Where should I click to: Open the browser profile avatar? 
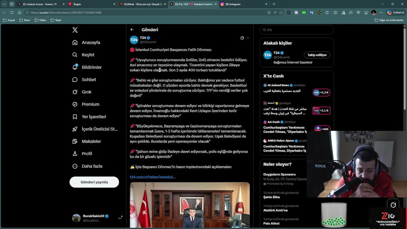pyautogui.click(x=374, y=12)
